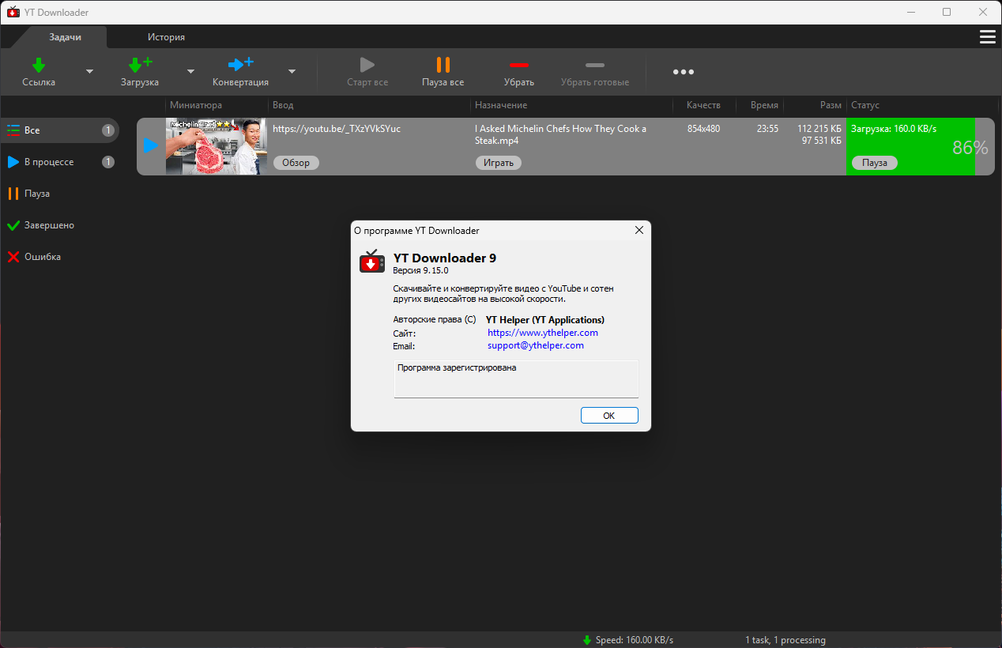Click the status bar green download arrow
The image size is (1002, 648).
pyautogui.click(x=587, y=640)
